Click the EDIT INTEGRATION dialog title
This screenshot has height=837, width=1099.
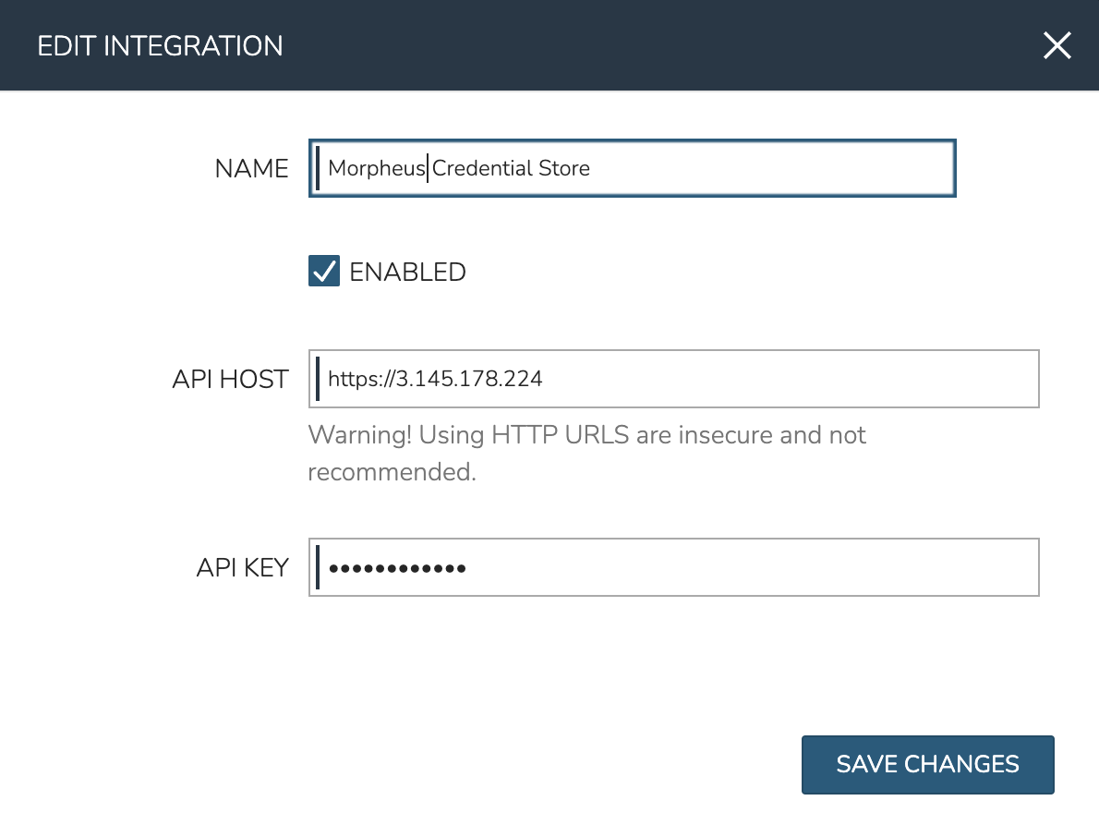click(160, 45)
